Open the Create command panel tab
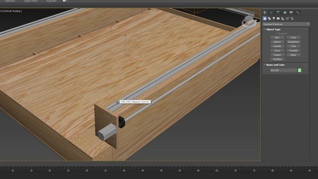 click(x=265, y=12)
